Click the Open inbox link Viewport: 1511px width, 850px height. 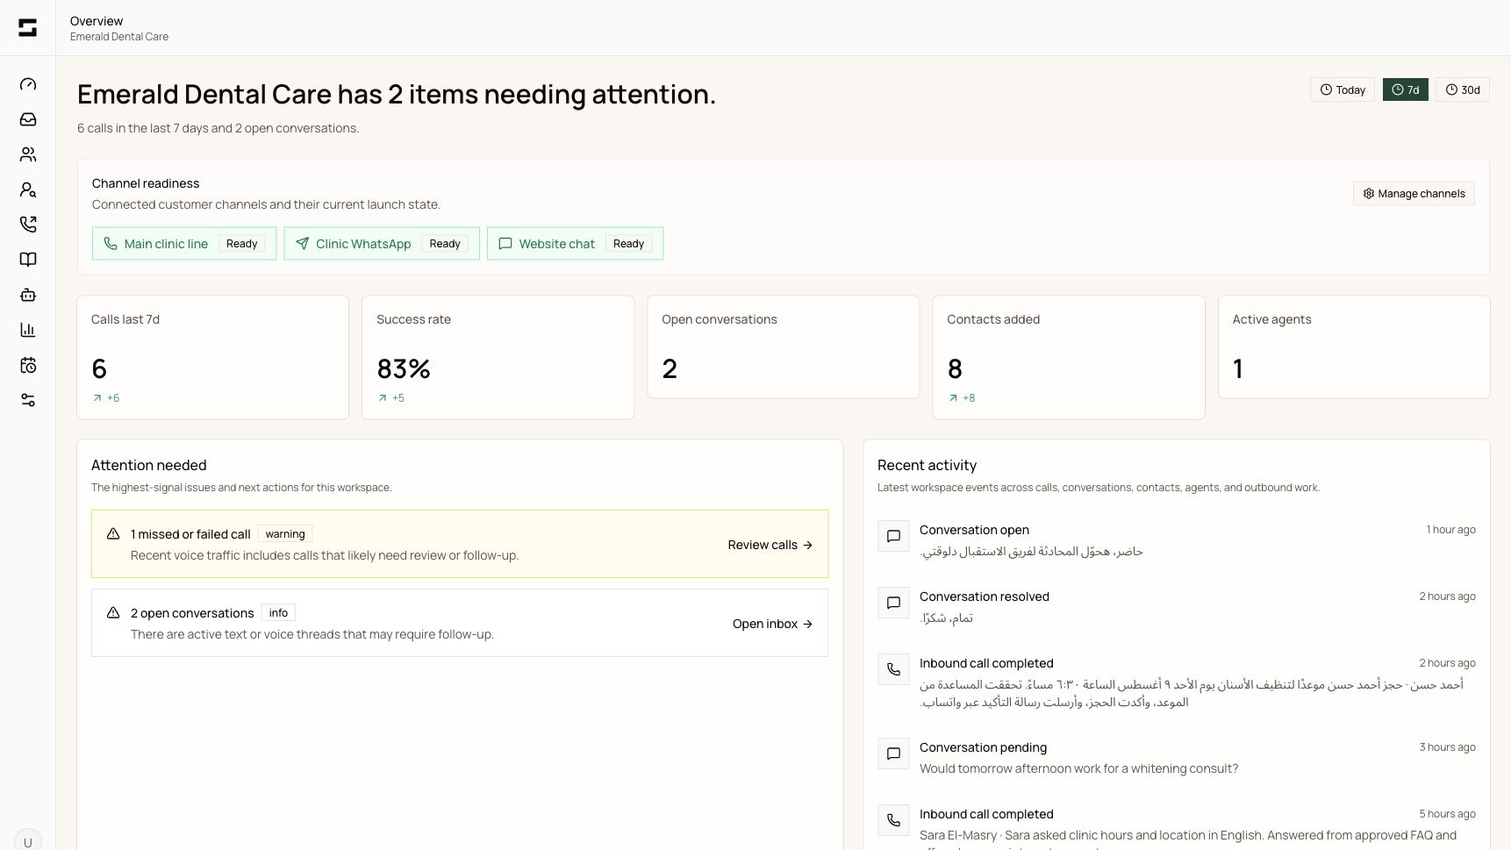[772, 624]
